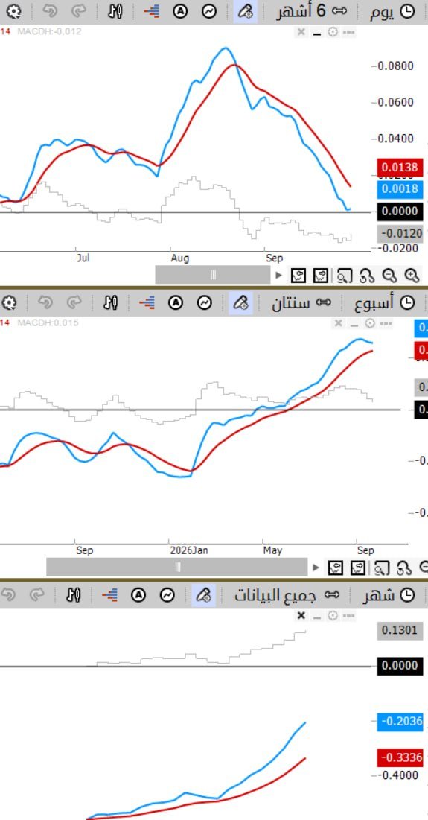
Task: Redo in the monthly chart toolbar
Action: tap(37, 595)
